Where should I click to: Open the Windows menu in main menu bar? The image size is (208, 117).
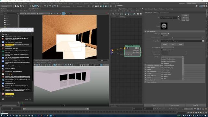coord(32,3)
